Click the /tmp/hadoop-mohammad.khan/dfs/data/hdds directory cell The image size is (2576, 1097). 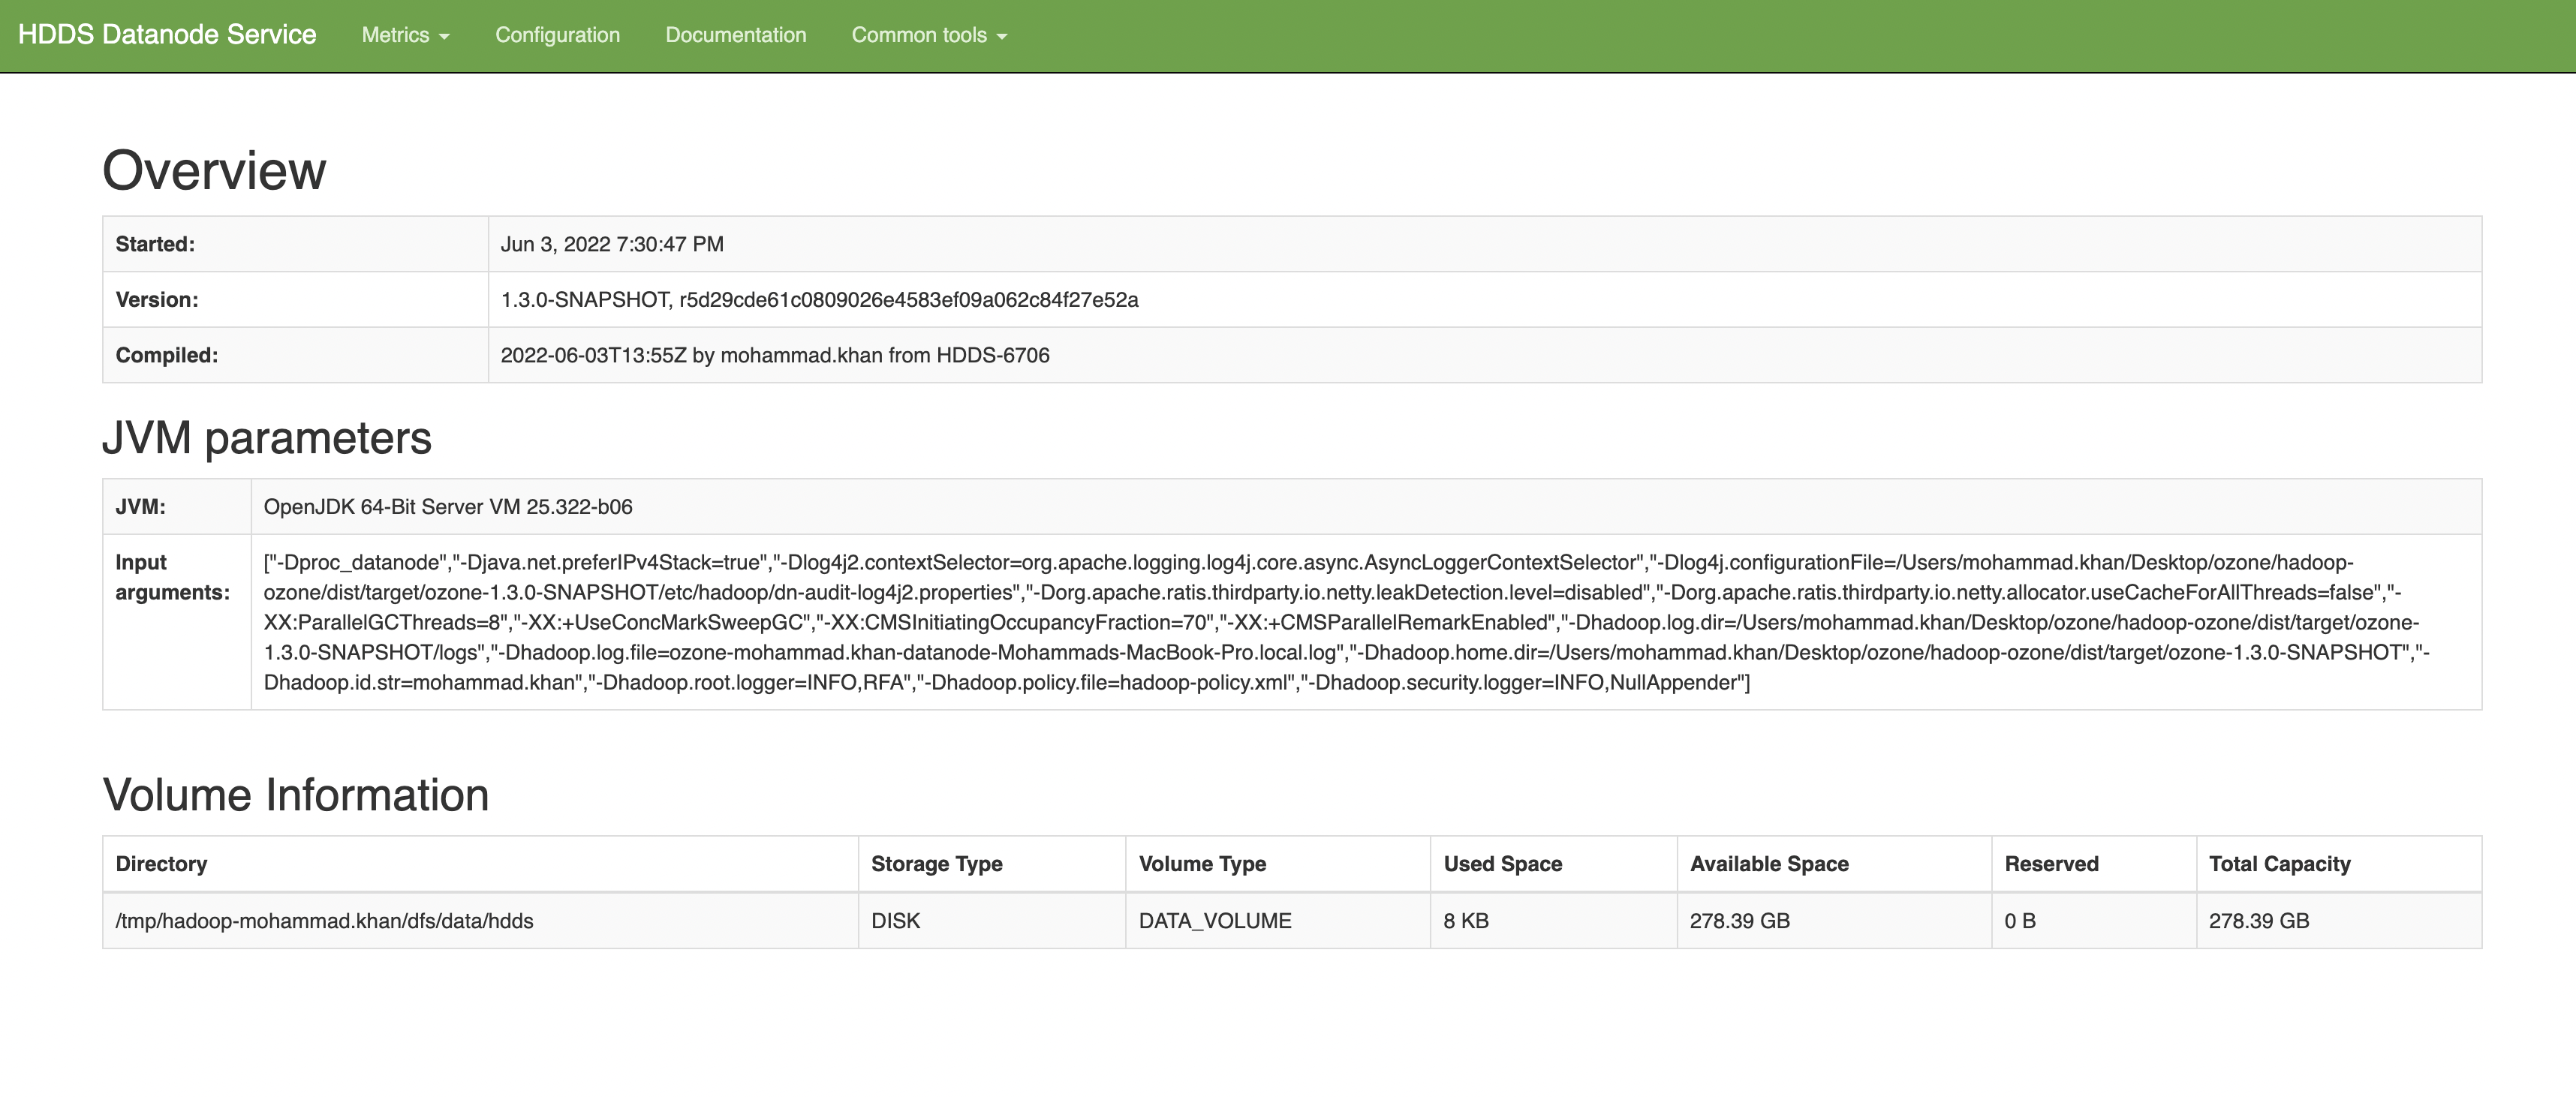pos(324,921)
